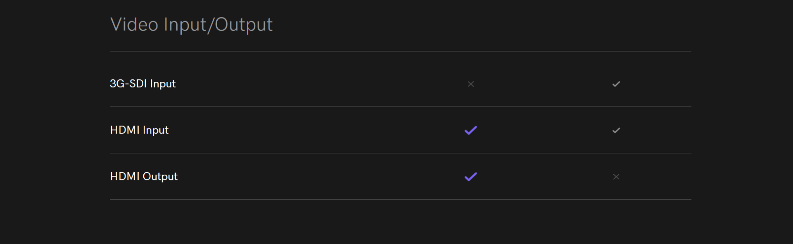Click the divider between HDMI Input and Output

(401, 153)
